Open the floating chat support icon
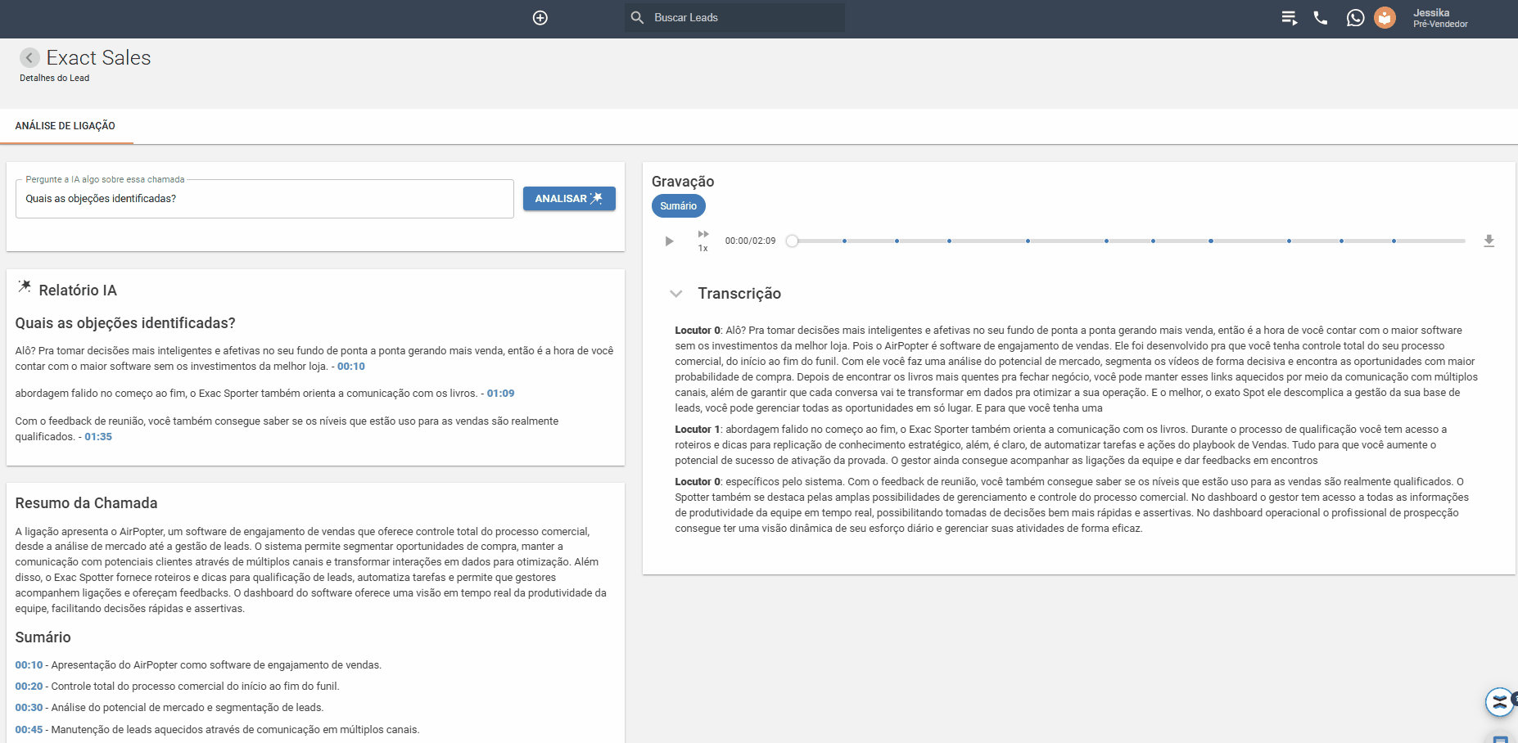 (1499, 702)
